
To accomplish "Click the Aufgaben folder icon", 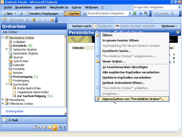I will (10, 41).
